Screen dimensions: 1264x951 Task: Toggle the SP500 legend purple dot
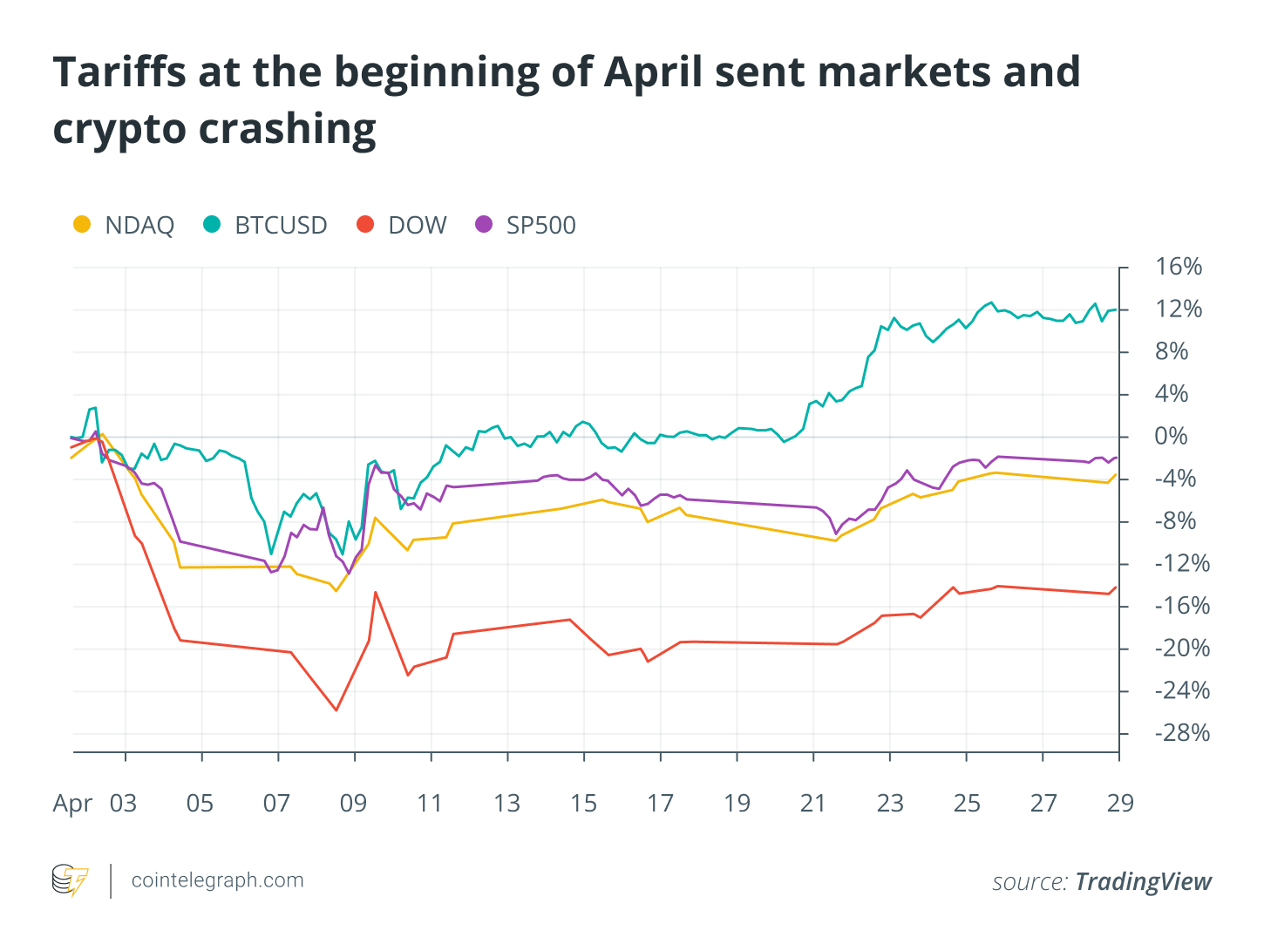[484, 225]
